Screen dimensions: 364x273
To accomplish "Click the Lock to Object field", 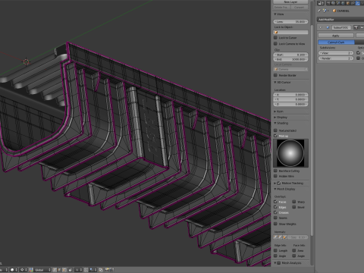I will (x=290, y=33).
